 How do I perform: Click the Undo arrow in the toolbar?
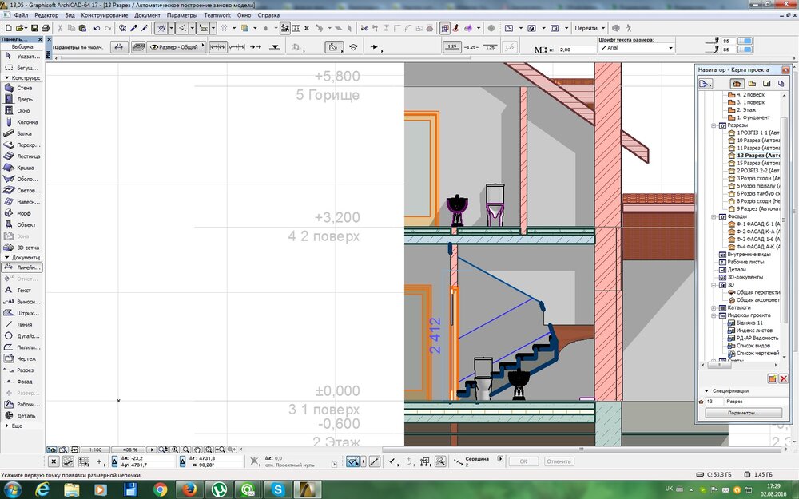point(97,28)
